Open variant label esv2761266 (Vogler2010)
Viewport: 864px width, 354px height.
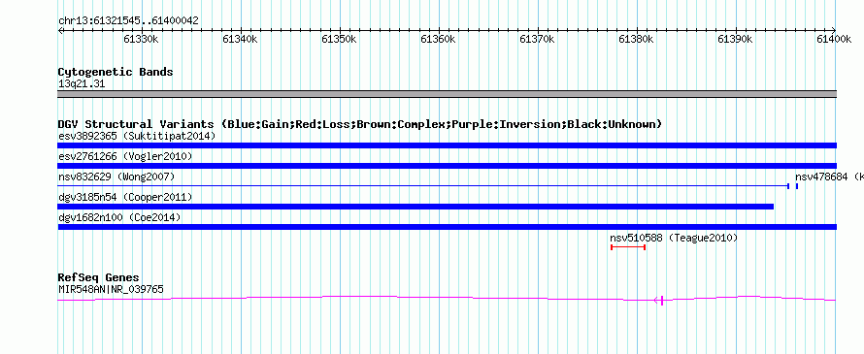pyautogui.click(x=125, y=157)
